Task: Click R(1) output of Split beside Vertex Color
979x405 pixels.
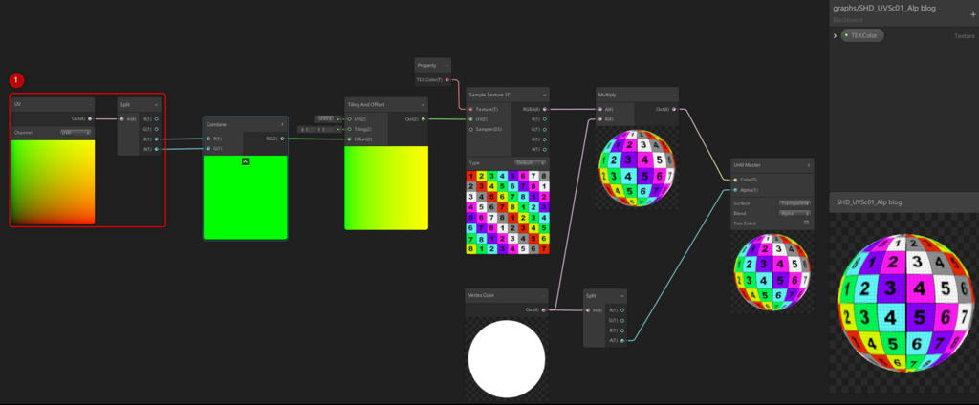Action: click(x=622, y=310)
